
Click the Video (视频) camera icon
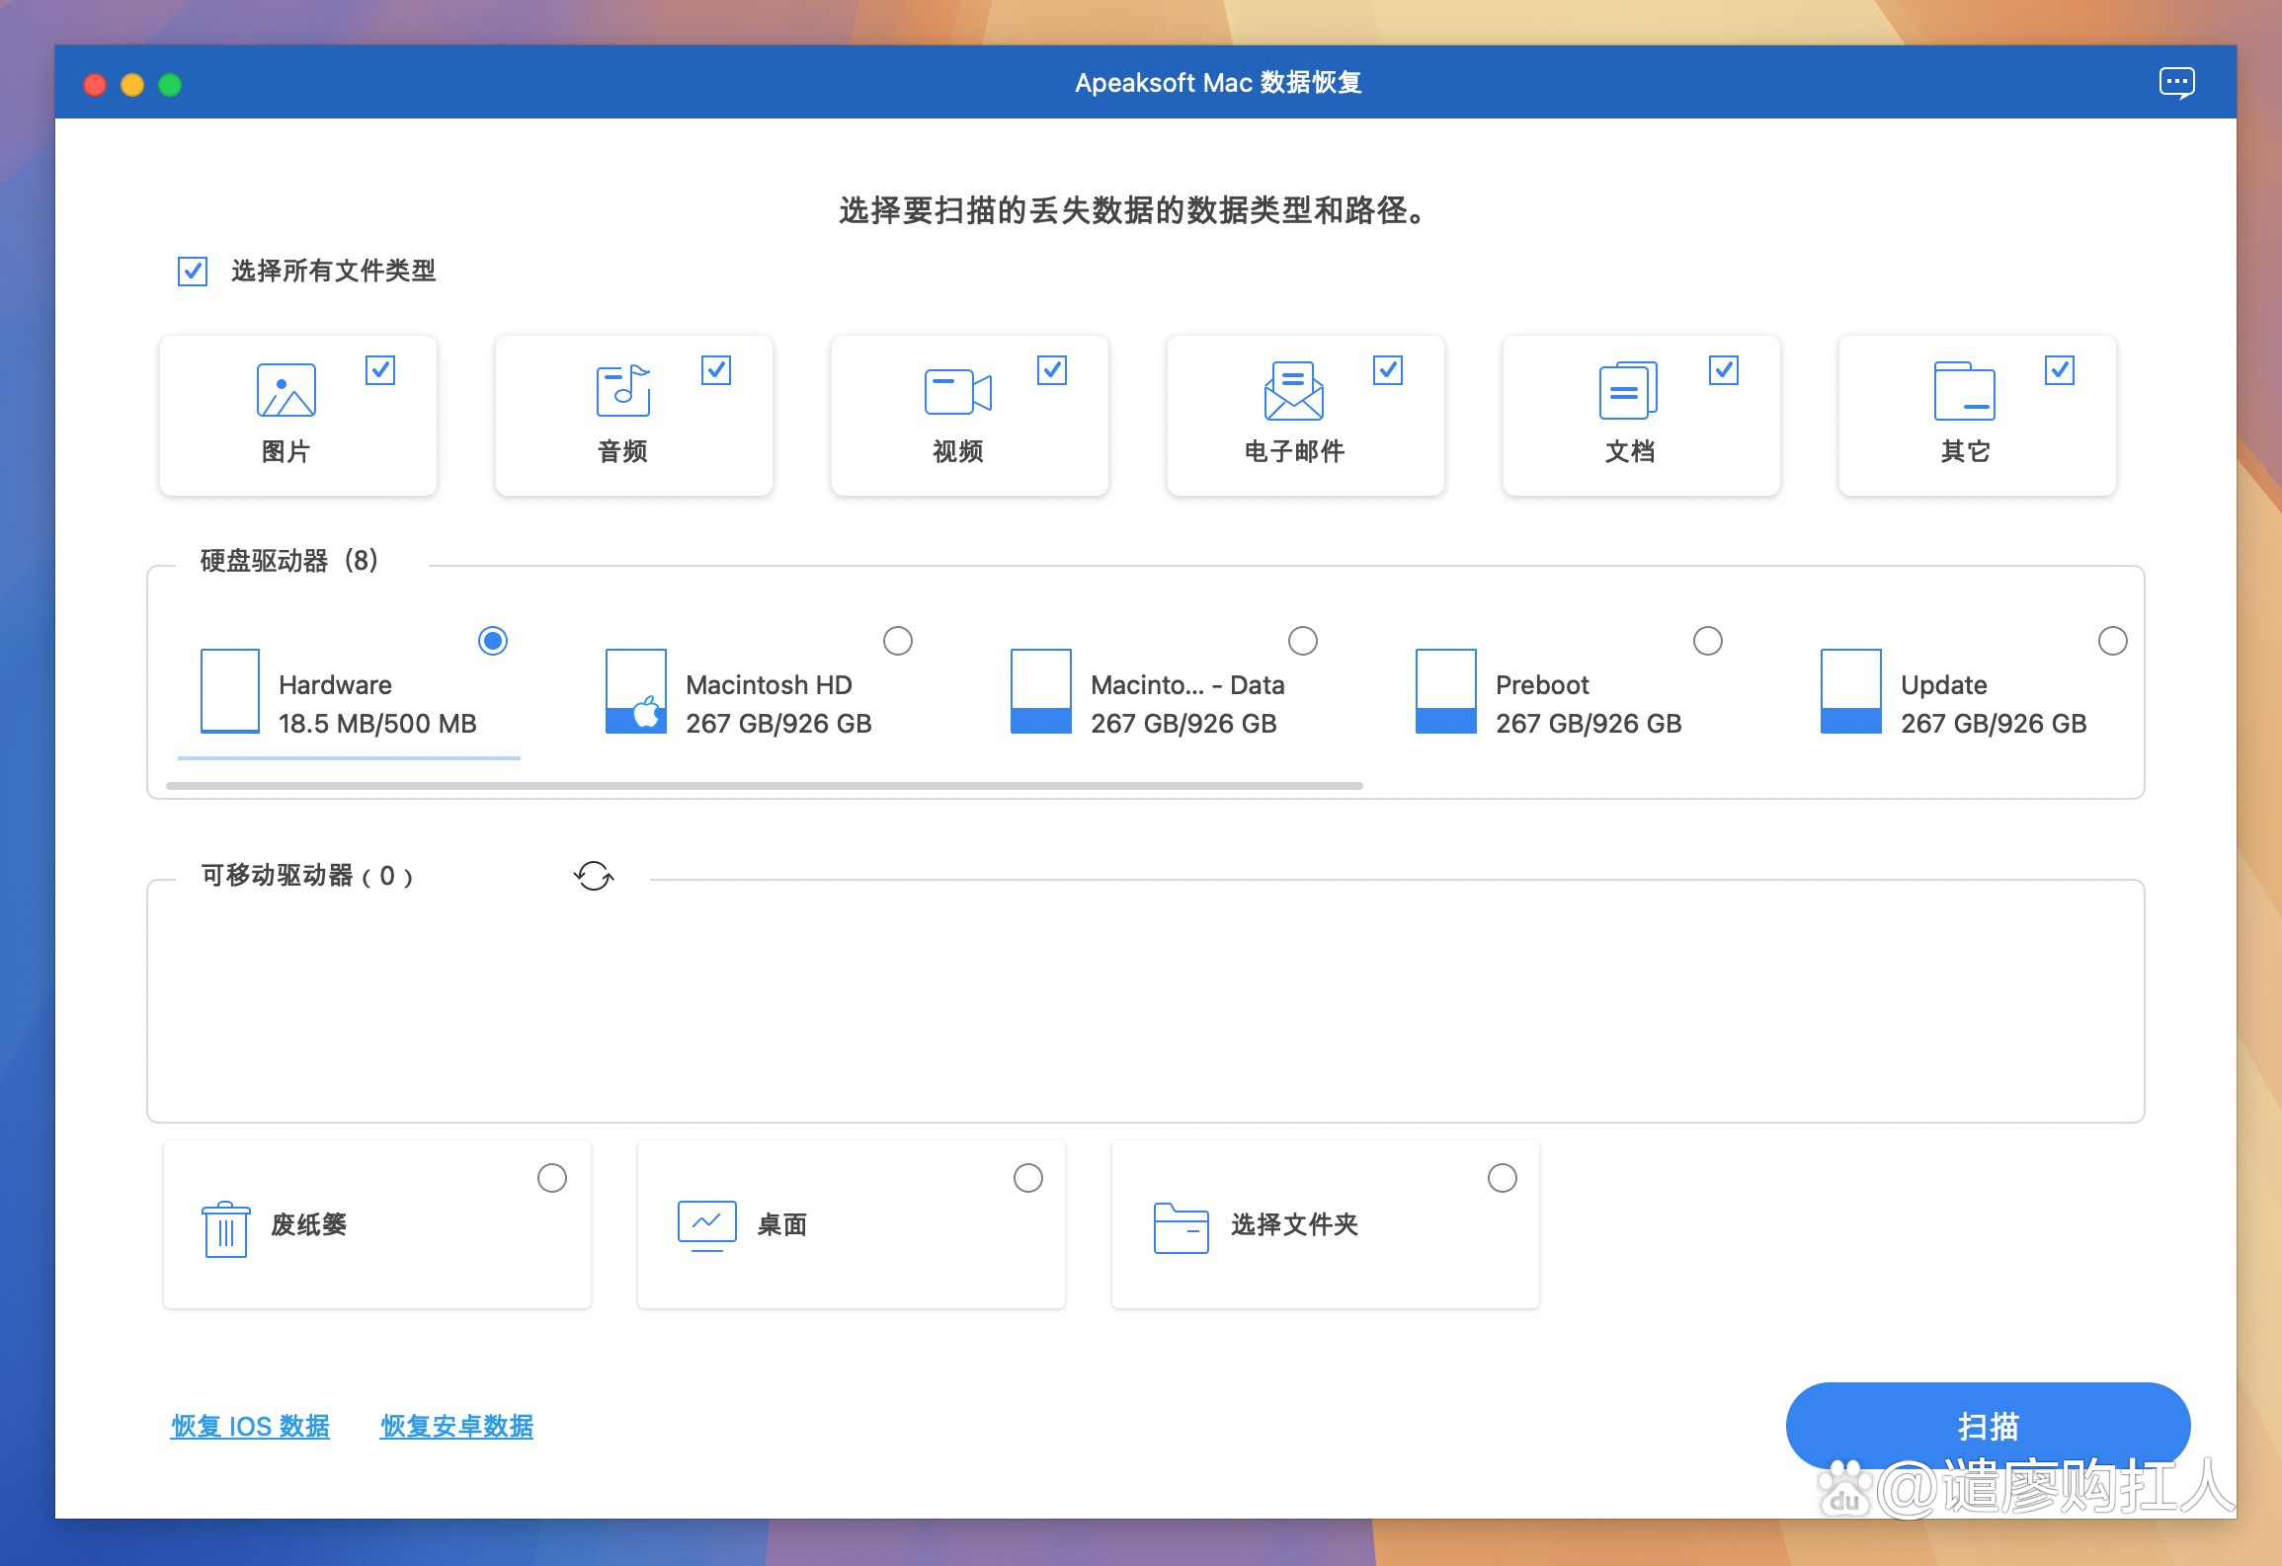pos(957,392)
